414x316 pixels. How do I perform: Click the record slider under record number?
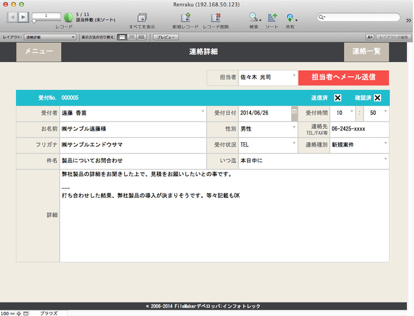tap(46, 21)
